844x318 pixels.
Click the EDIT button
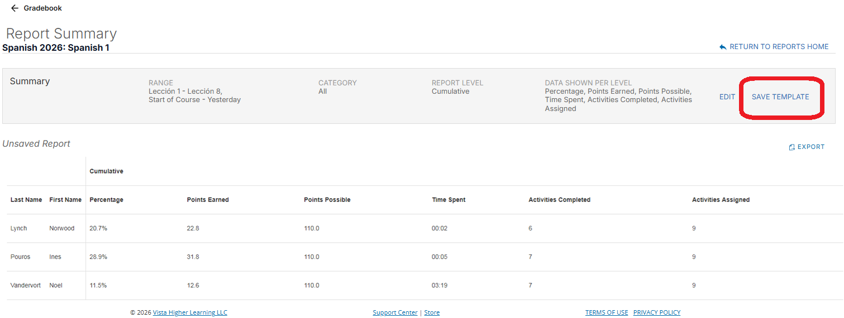(727, 97)
